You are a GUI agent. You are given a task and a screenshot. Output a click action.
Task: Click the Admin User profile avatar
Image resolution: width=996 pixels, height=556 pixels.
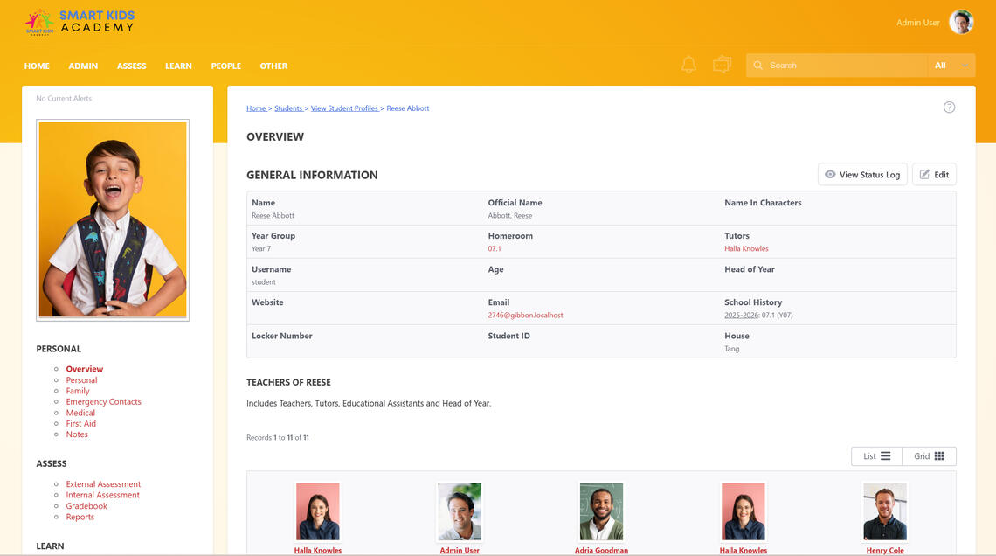click(x=961, y=23)
